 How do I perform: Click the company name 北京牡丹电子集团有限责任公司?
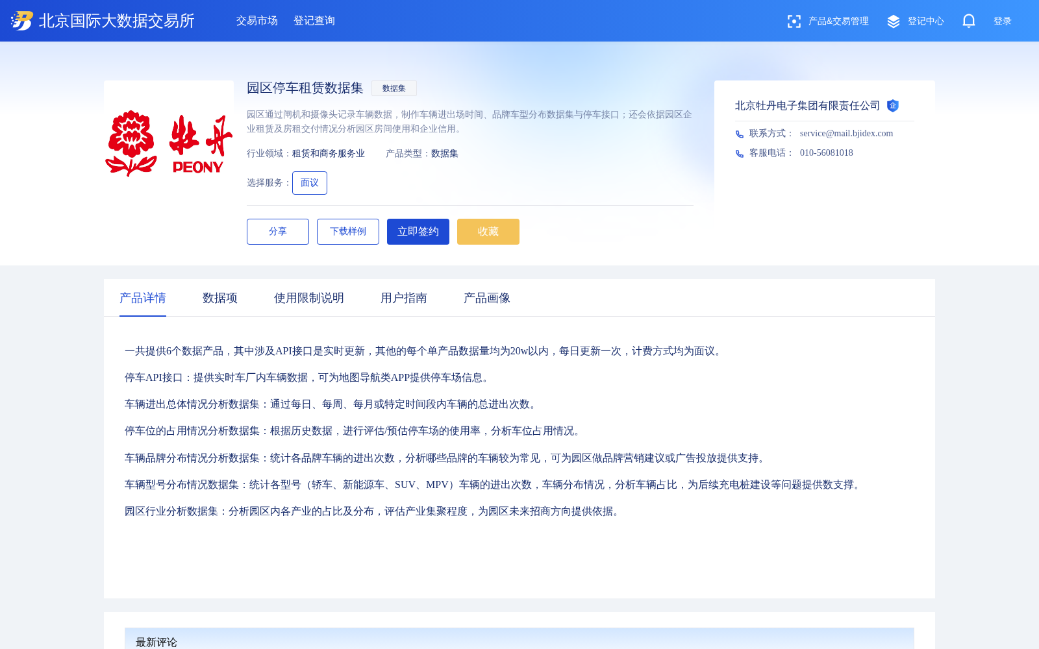tap(807, 106)
